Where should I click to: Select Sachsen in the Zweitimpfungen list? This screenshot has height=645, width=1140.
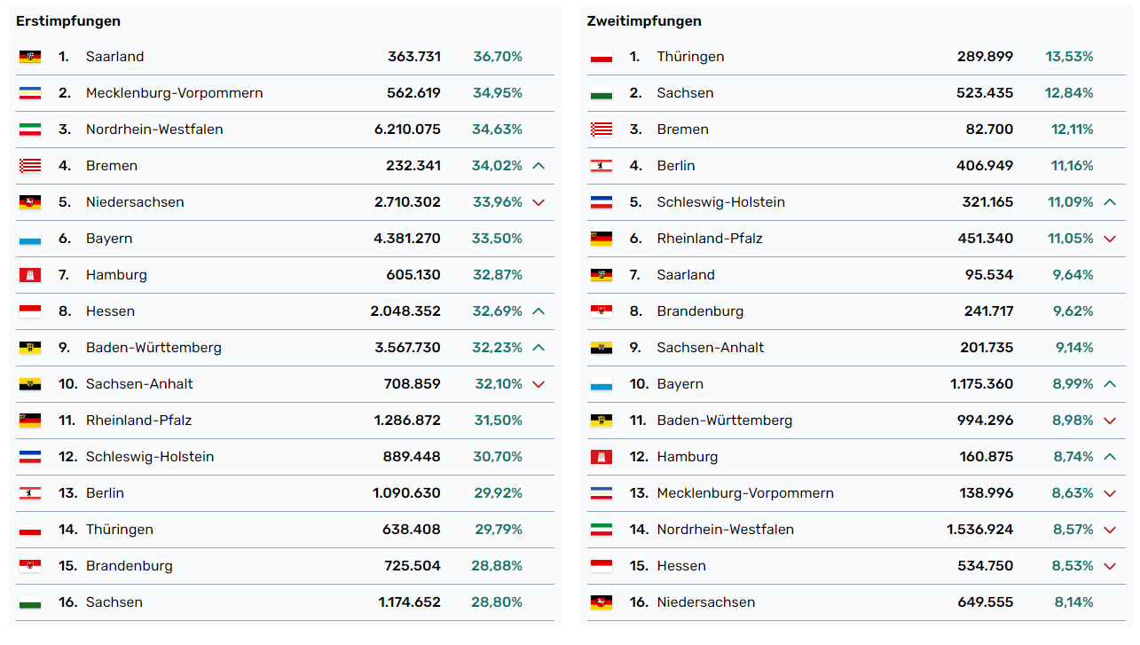click(x=685, y=93)
